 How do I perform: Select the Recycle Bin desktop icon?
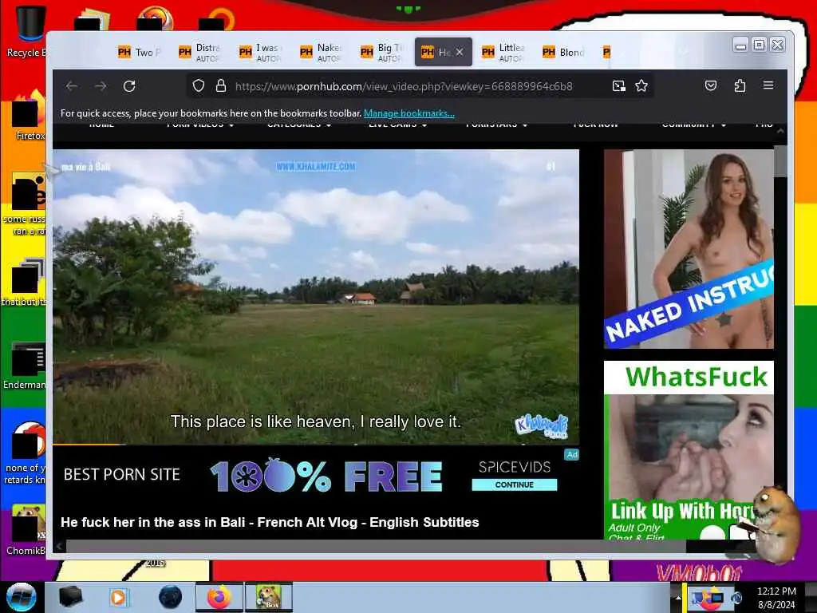pos(27,31)
